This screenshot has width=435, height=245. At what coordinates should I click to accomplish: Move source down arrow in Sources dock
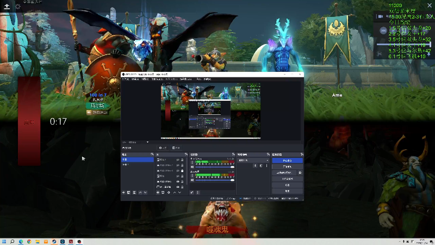180,193
